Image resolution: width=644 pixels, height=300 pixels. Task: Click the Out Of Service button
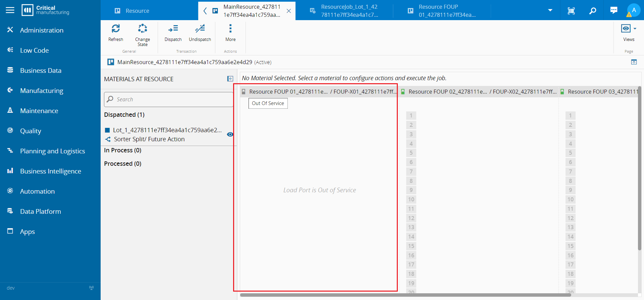[268, 103]
